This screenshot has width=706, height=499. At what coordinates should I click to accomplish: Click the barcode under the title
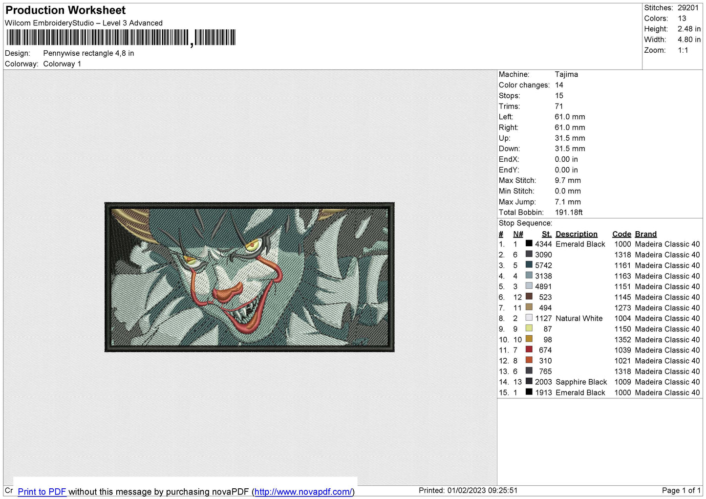coord(121,38)
